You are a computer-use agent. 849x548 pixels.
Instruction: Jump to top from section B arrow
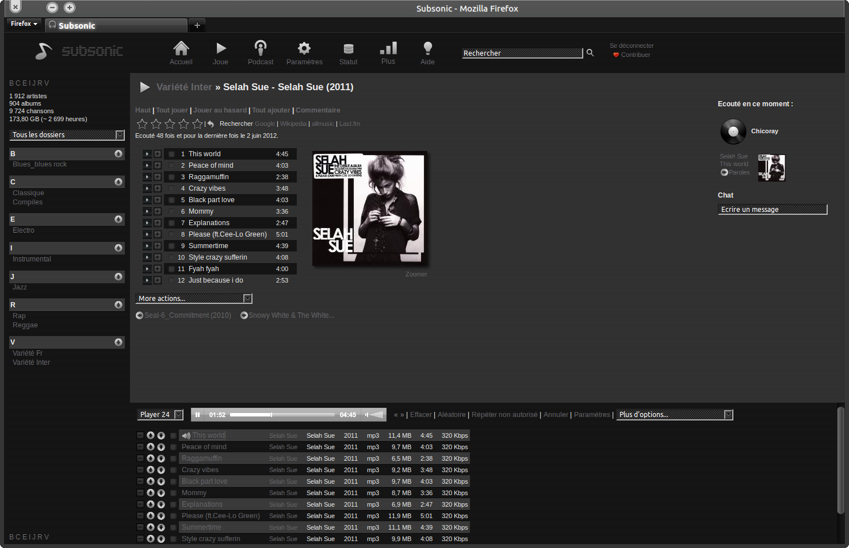pyautogui.click(x=118, y=153)
